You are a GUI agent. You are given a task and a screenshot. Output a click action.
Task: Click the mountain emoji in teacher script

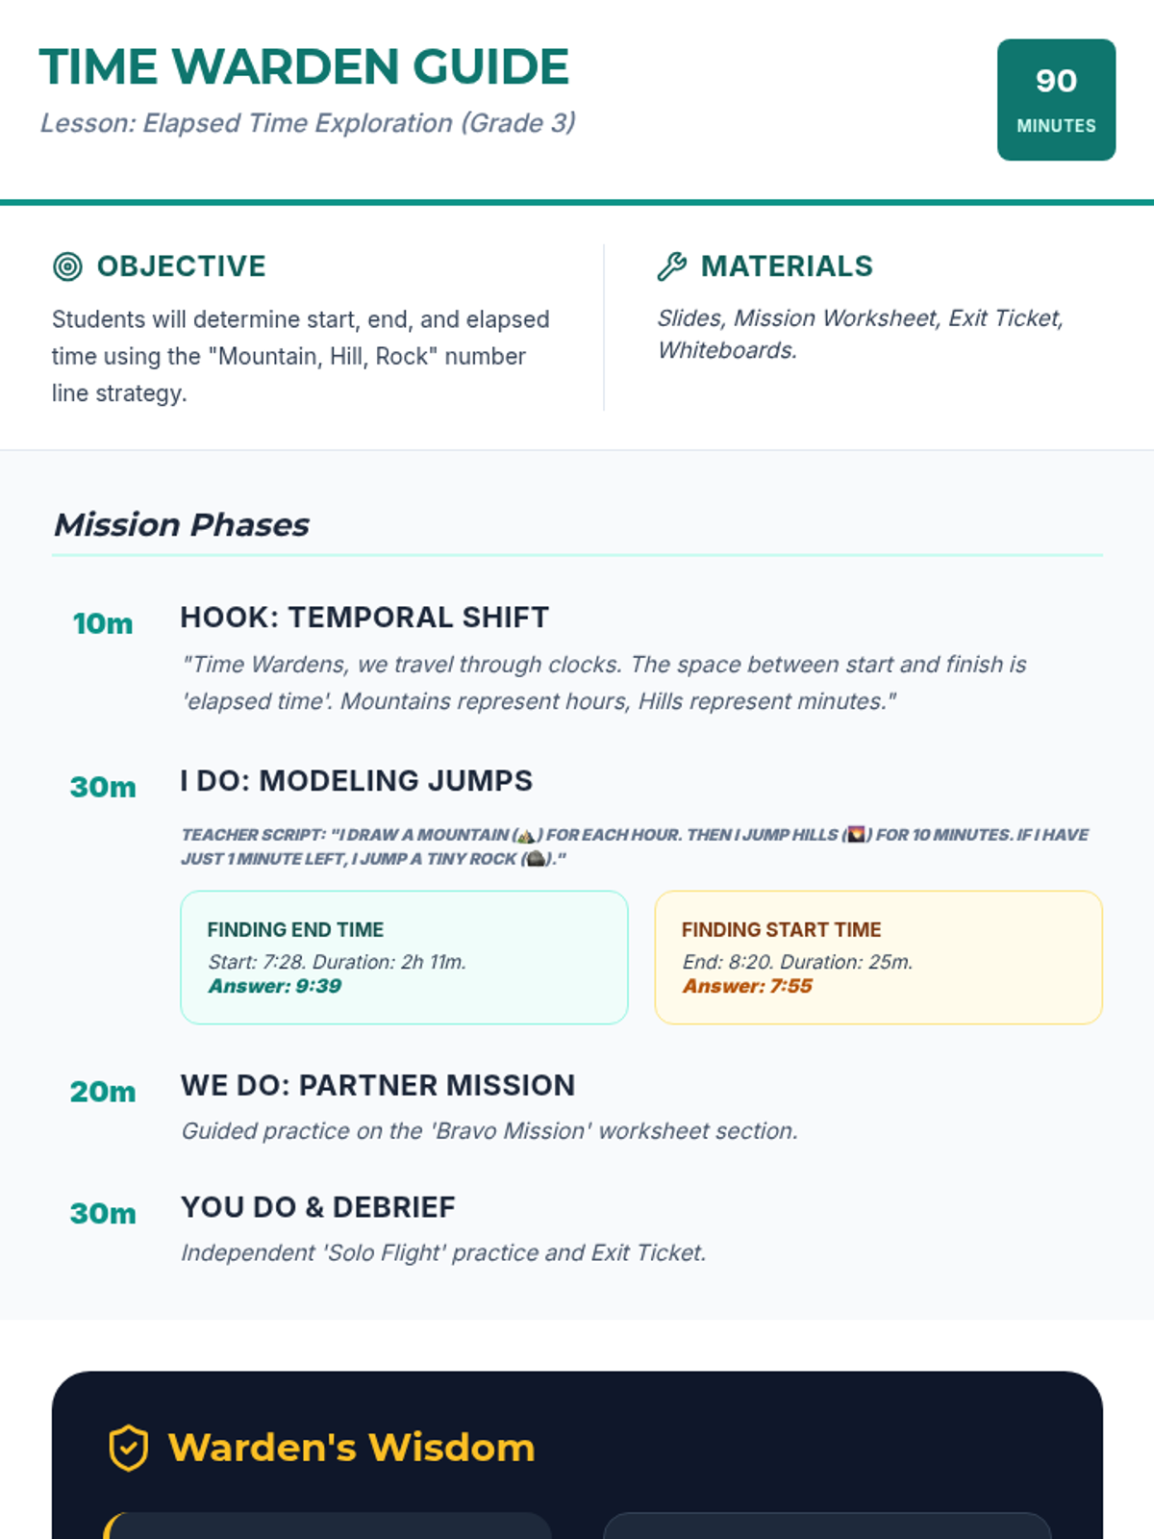pos(525,835)
